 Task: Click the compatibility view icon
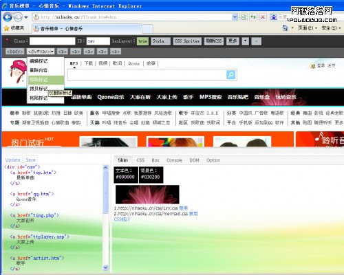point(244,17)
